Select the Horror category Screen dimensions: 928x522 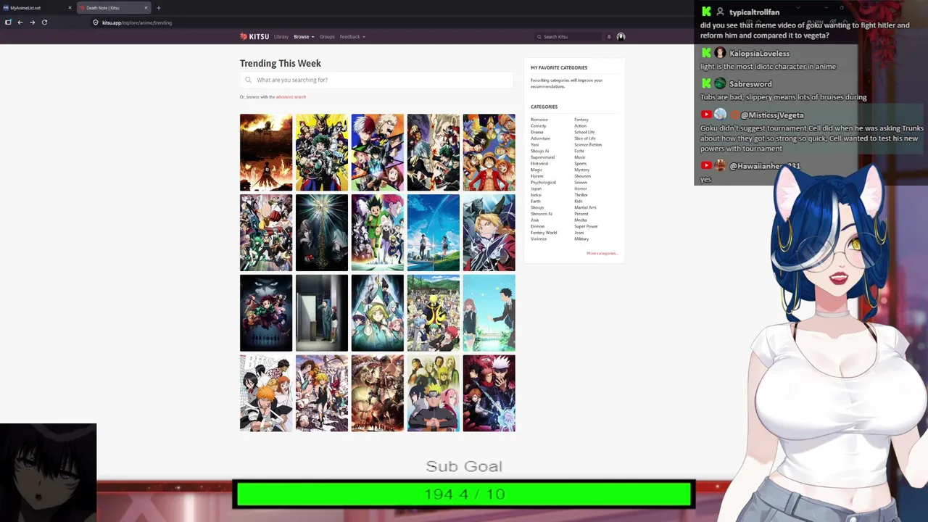pyautogui.click(x=581, y=188)
